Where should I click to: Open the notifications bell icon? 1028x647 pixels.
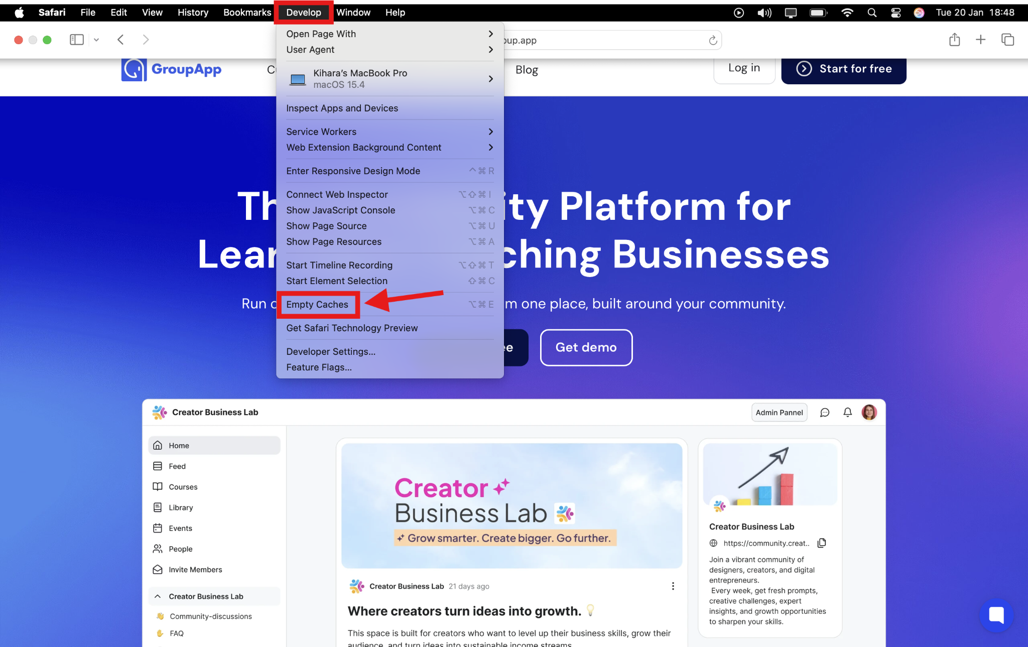847,413
